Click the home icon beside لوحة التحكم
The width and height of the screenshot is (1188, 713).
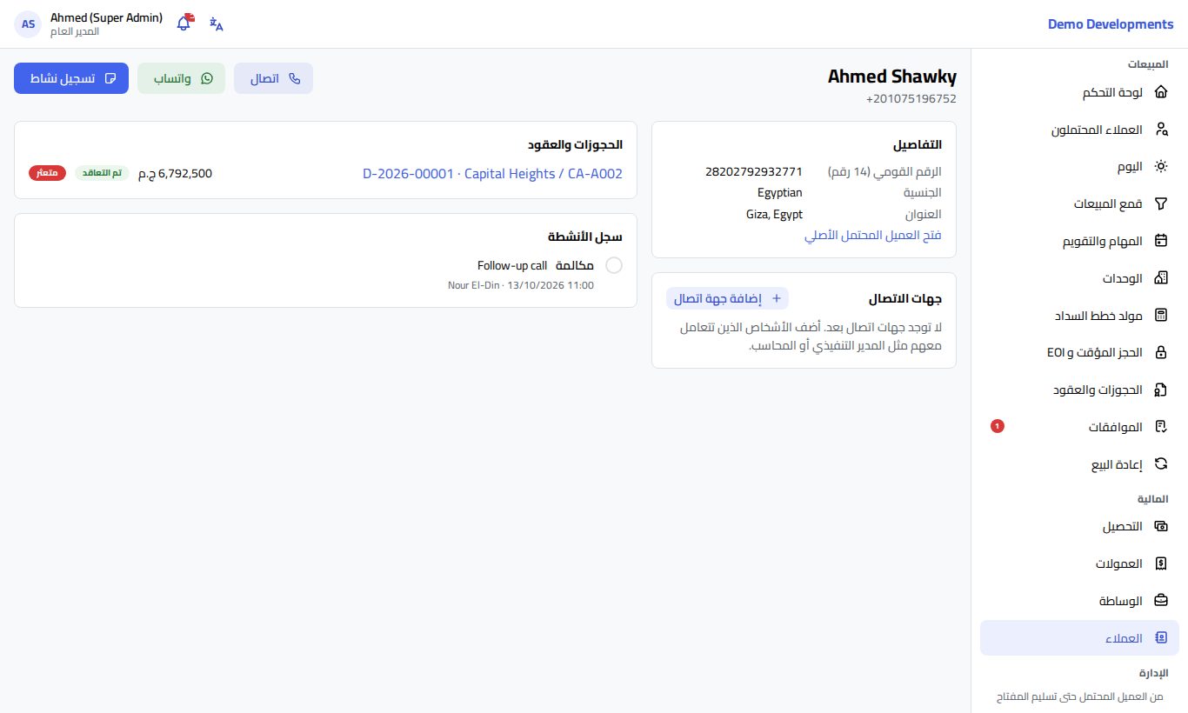point(1160,92)
